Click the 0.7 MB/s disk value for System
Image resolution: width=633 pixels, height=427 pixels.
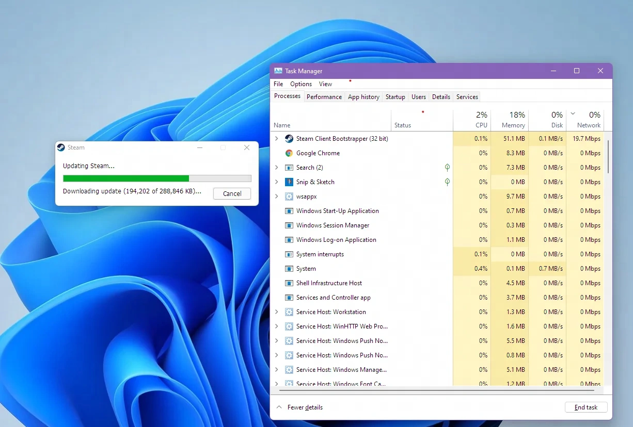550,269
